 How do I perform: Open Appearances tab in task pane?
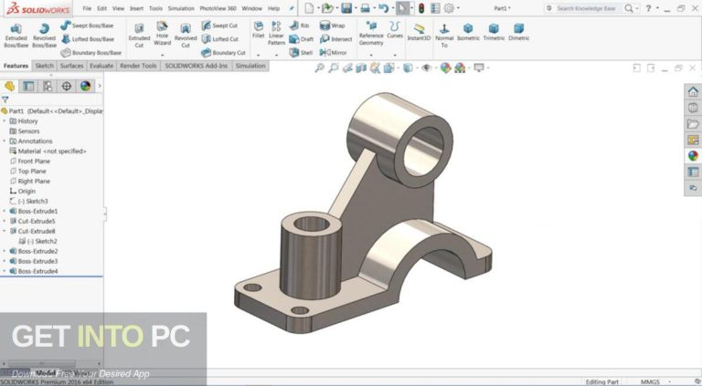tap(693, 156)
